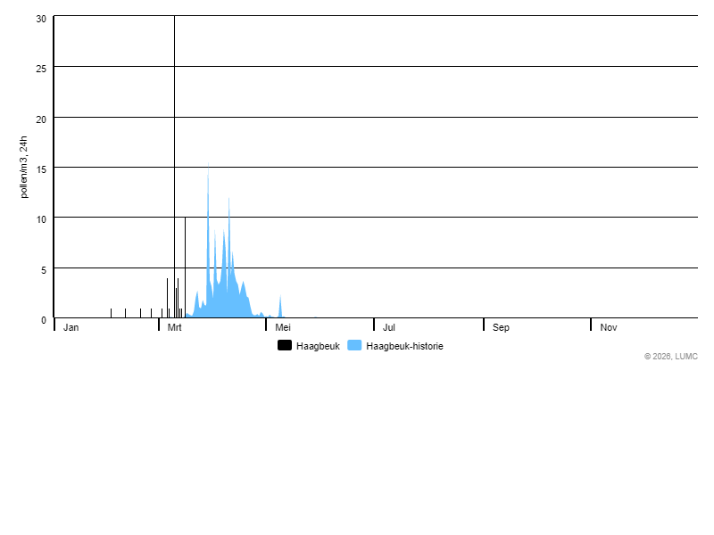Toggle the Haagbeuk series legend label
Screen dimensions: 714x535
coord(318,346)
